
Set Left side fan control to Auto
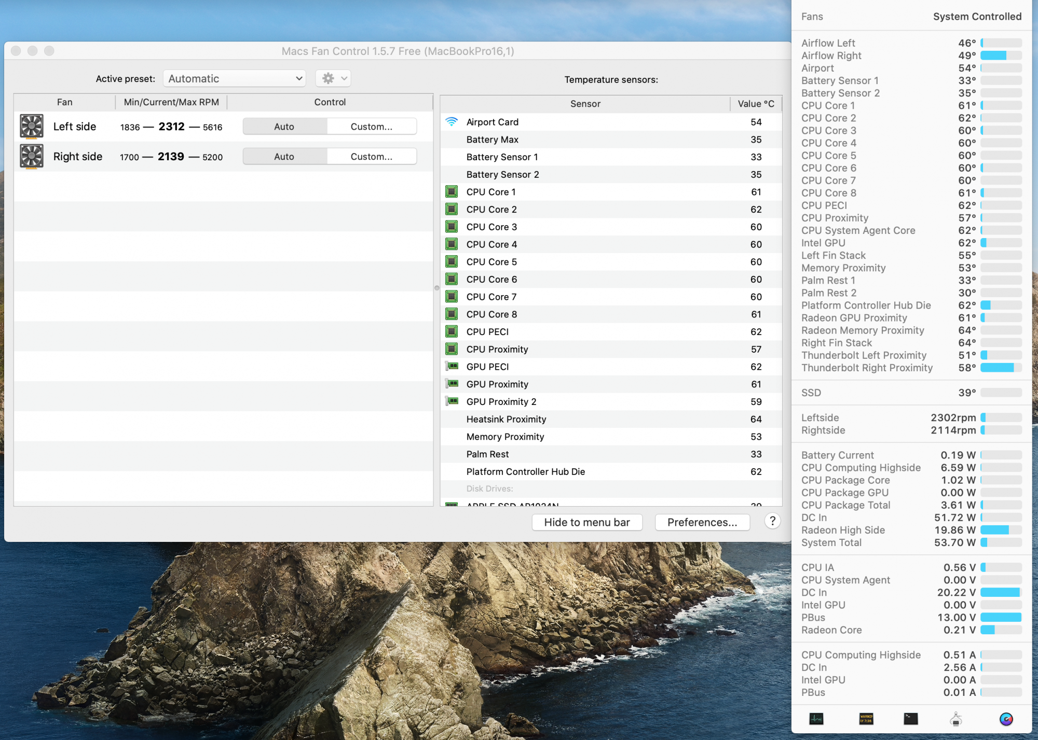pos(284,127)
